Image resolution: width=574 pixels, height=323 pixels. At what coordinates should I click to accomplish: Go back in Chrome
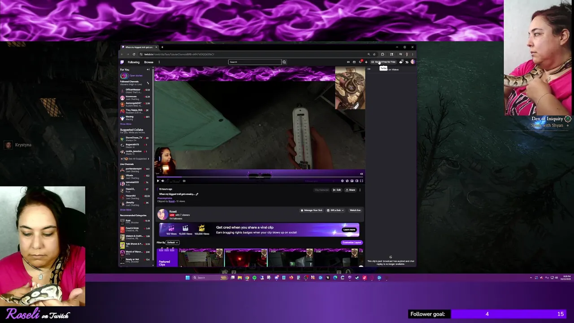[122, 54]
